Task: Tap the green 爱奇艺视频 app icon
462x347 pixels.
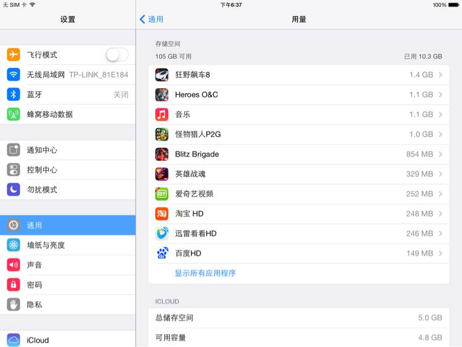Action: click(x=162, y=194)
